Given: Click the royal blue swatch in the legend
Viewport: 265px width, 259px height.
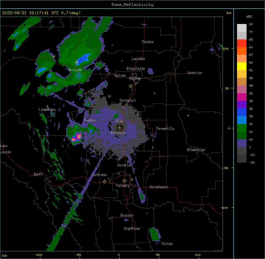Looking at the screenshot, I should (x=242, y=112).
